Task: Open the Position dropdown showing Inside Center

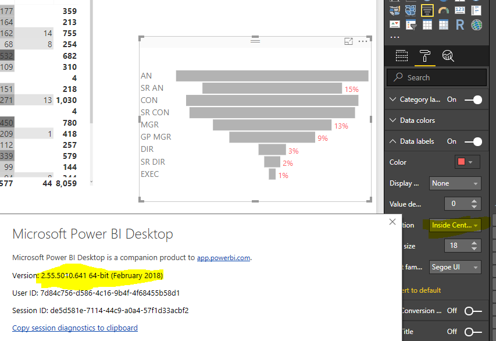Action: pos(455,225)
